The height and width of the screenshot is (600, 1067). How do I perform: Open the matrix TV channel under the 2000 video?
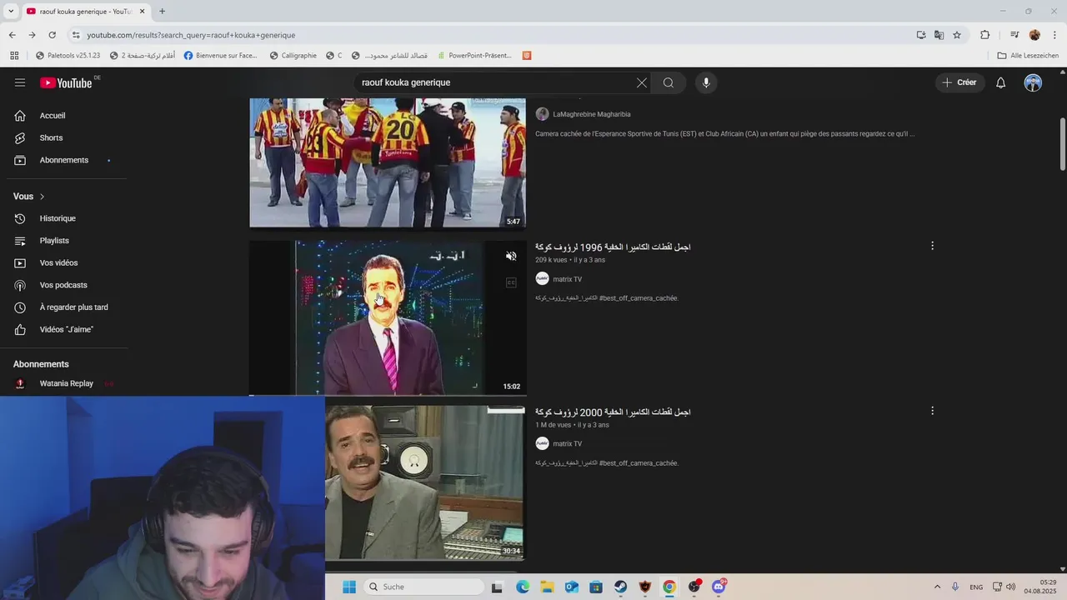567,444
